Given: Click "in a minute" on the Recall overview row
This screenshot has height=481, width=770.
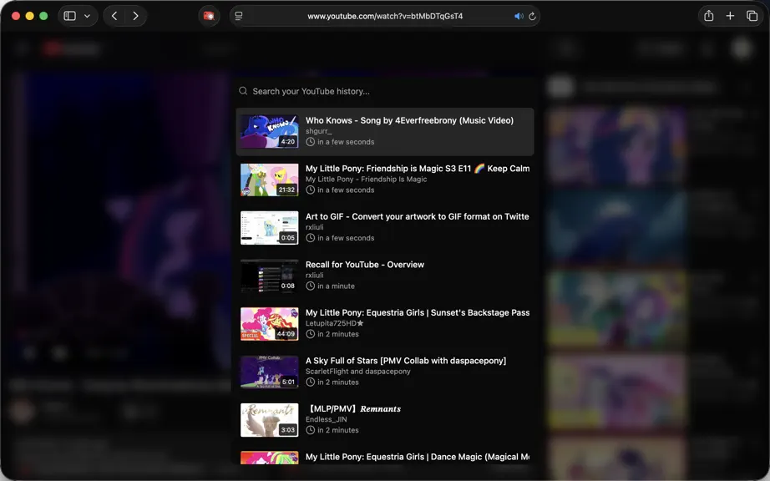Looking at the screenshot, I should [x=336, y=286].
